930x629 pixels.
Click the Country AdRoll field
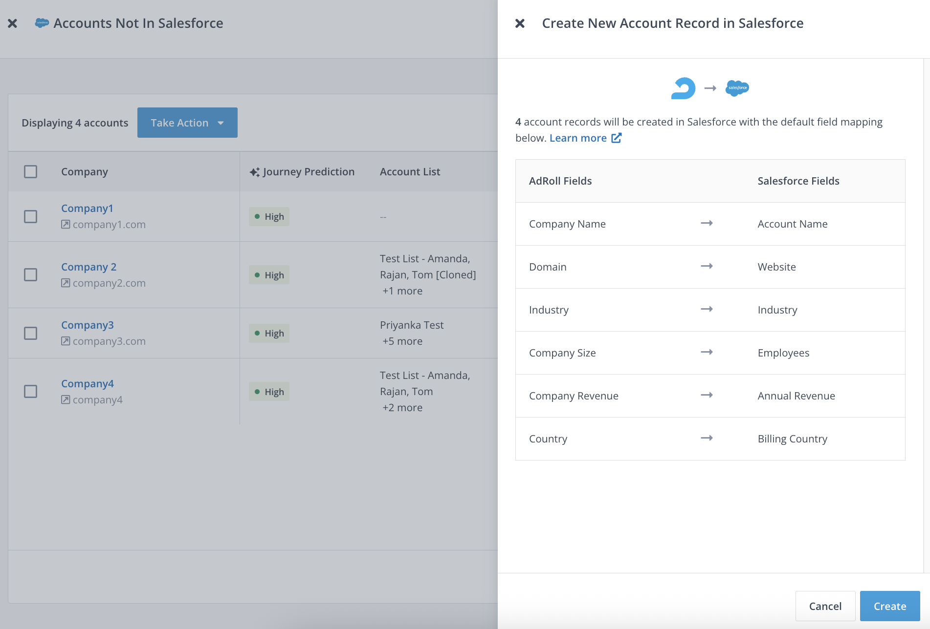tap(548, 439)
